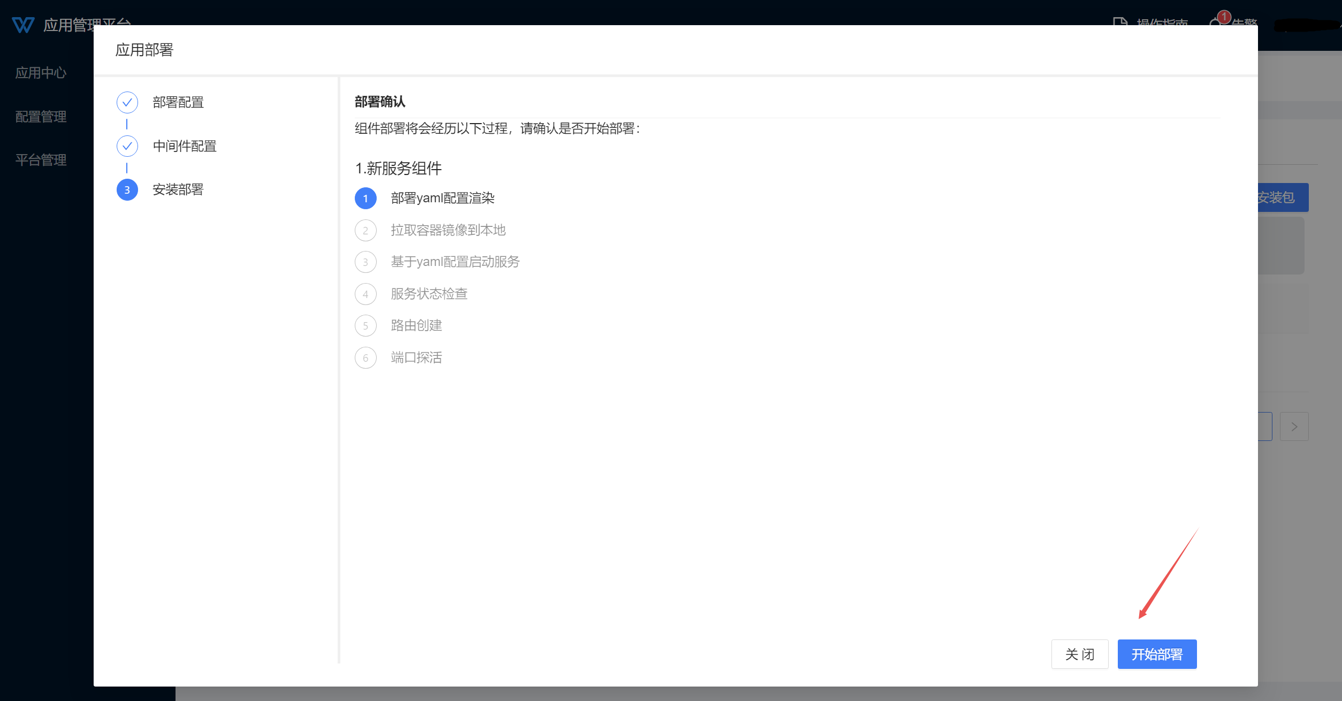Click the 基于yaml配置启动服务 step text
Screen dimensions: 1342x701
455,262
